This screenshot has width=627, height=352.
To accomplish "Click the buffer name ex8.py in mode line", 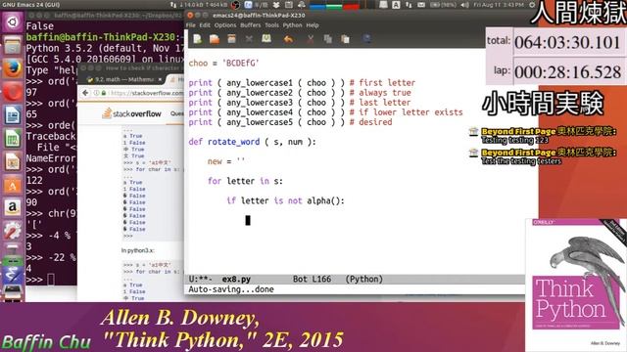I will pos(236,280).
